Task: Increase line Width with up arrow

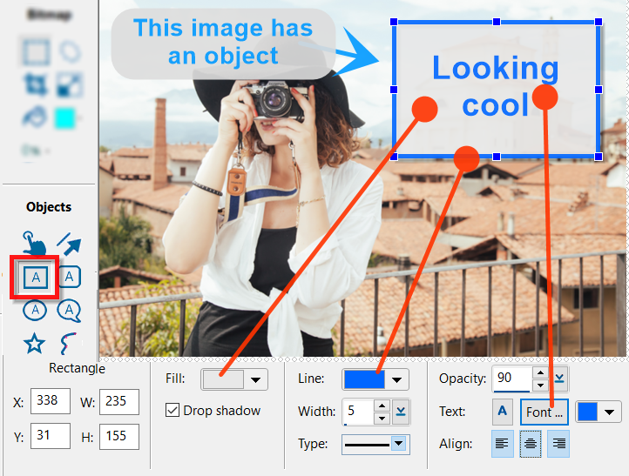Action: pyautogui.click(x=381, y=406)
